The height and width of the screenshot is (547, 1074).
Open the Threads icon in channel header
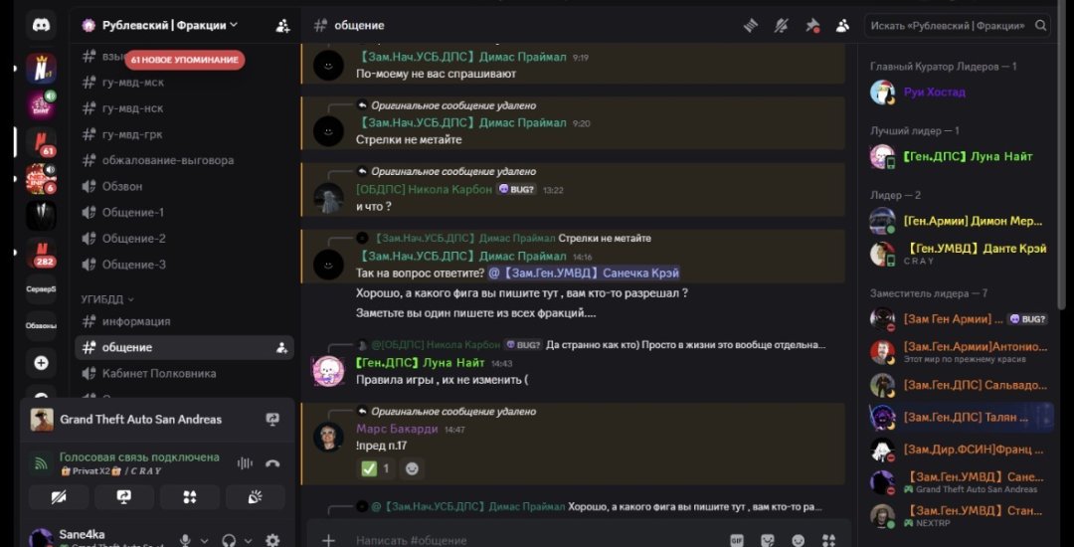click(x=752, y=25)
